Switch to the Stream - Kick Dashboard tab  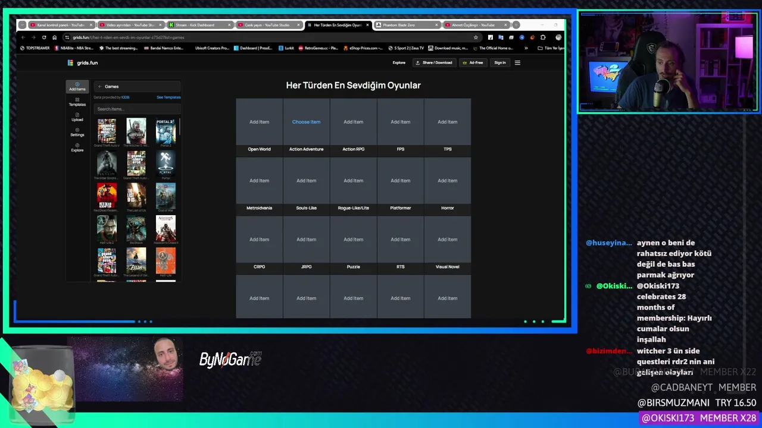[199, 25]
